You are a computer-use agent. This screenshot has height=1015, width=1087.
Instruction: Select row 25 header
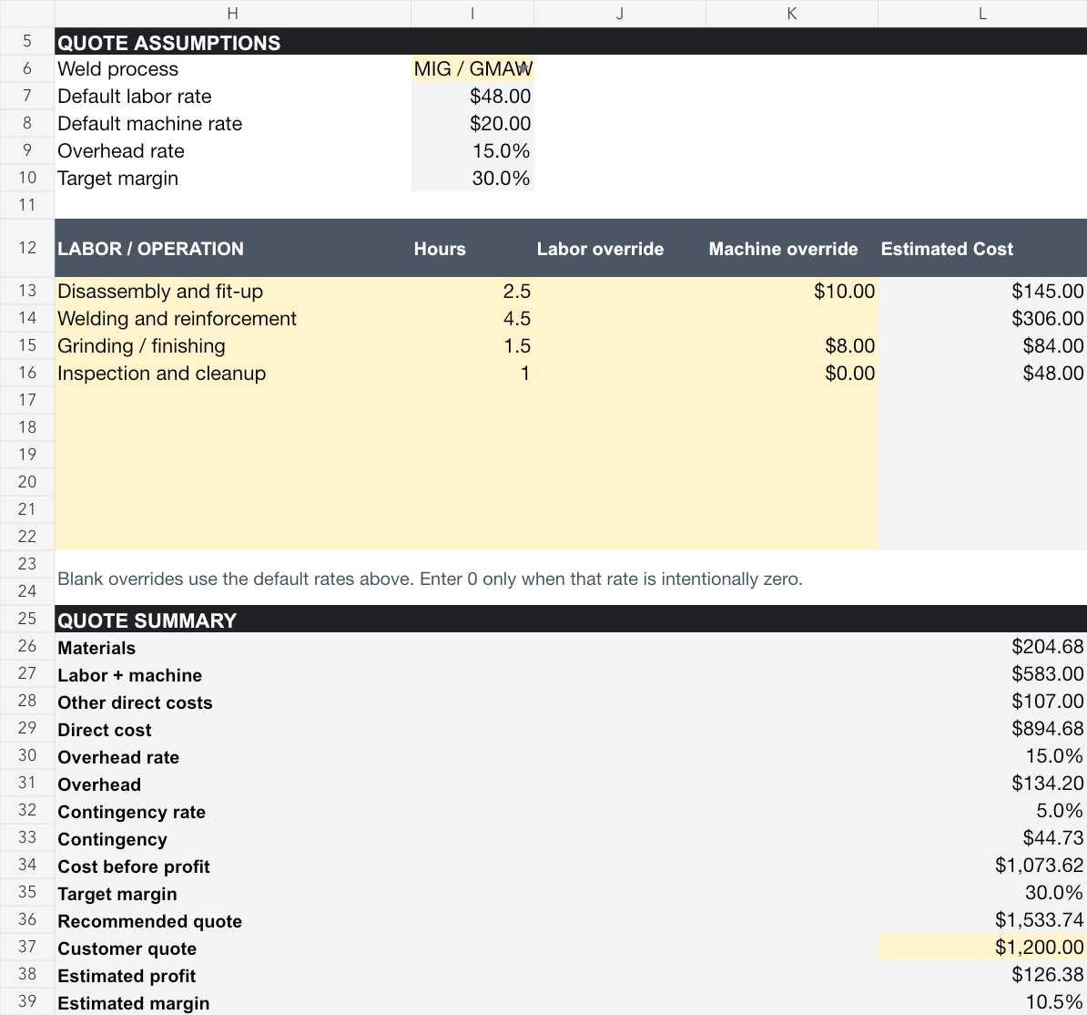pyautogui.click(x=27, y=618)
